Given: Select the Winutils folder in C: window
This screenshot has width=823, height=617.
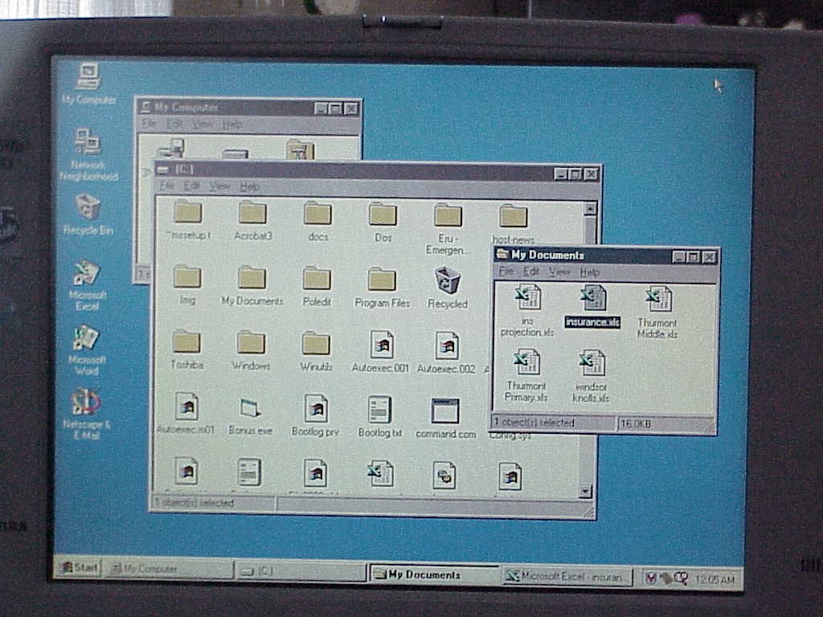Looking at the screenshot, I should coord(316,352).
